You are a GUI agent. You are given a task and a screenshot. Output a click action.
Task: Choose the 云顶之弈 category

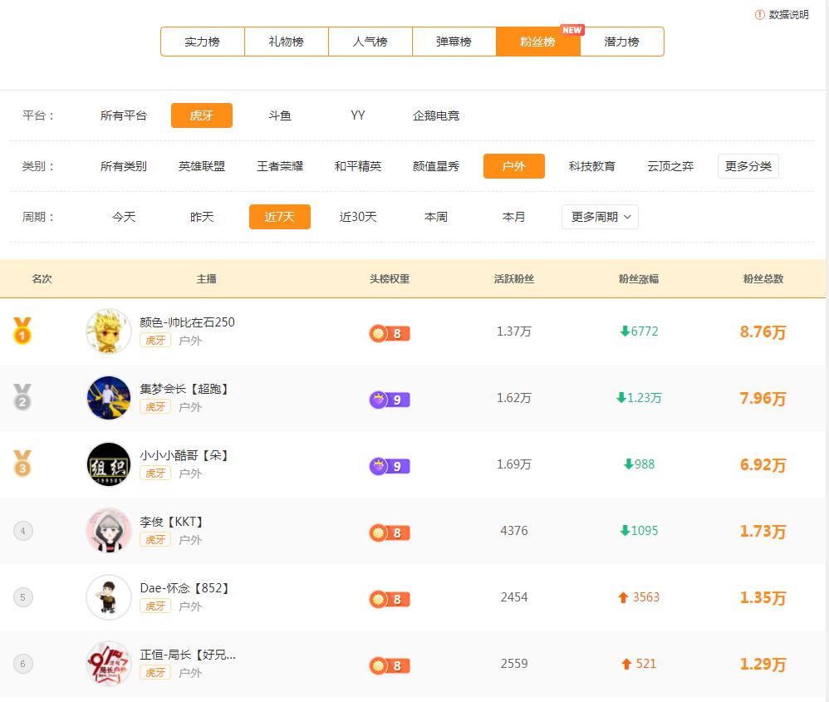tap(670, 166)
